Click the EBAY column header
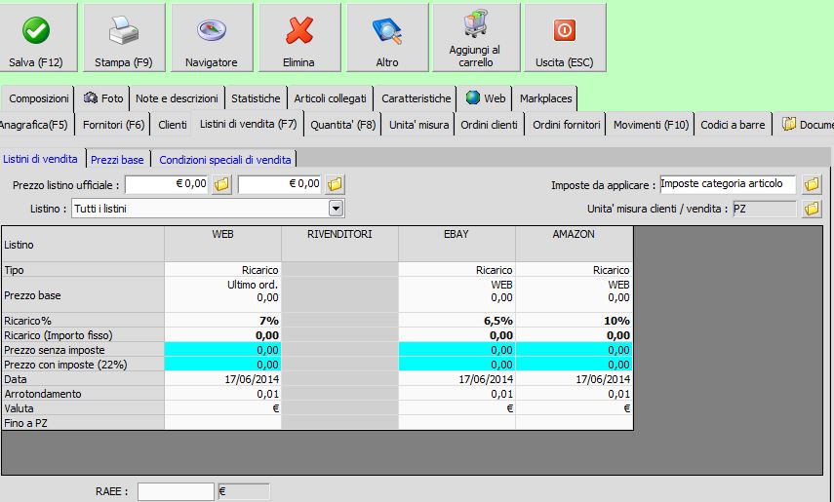Image resolution: width=834 pixels, height=502 pixels. (x=457, y=244)
